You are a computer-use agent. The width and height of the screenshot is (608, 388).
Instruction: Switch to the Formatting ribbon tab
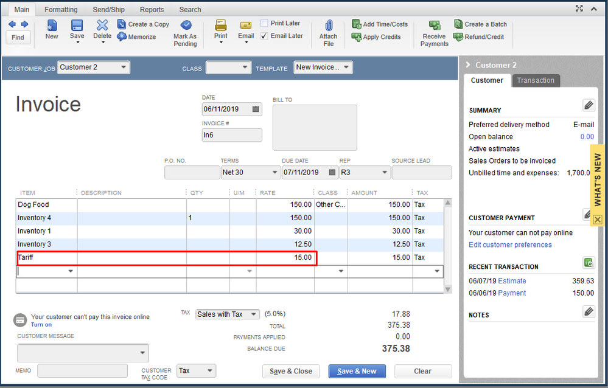tap(61, 10)
